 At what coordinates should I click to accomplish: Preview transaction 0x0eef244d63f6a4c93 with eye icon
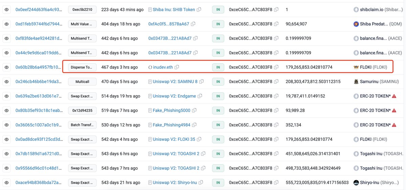6,10
